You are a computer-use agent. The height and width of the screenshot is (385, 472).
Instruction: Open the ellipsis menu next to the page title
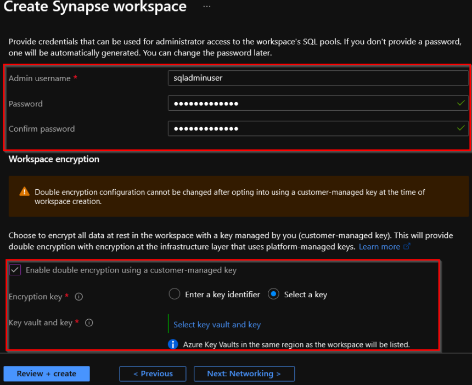(206, 7)
